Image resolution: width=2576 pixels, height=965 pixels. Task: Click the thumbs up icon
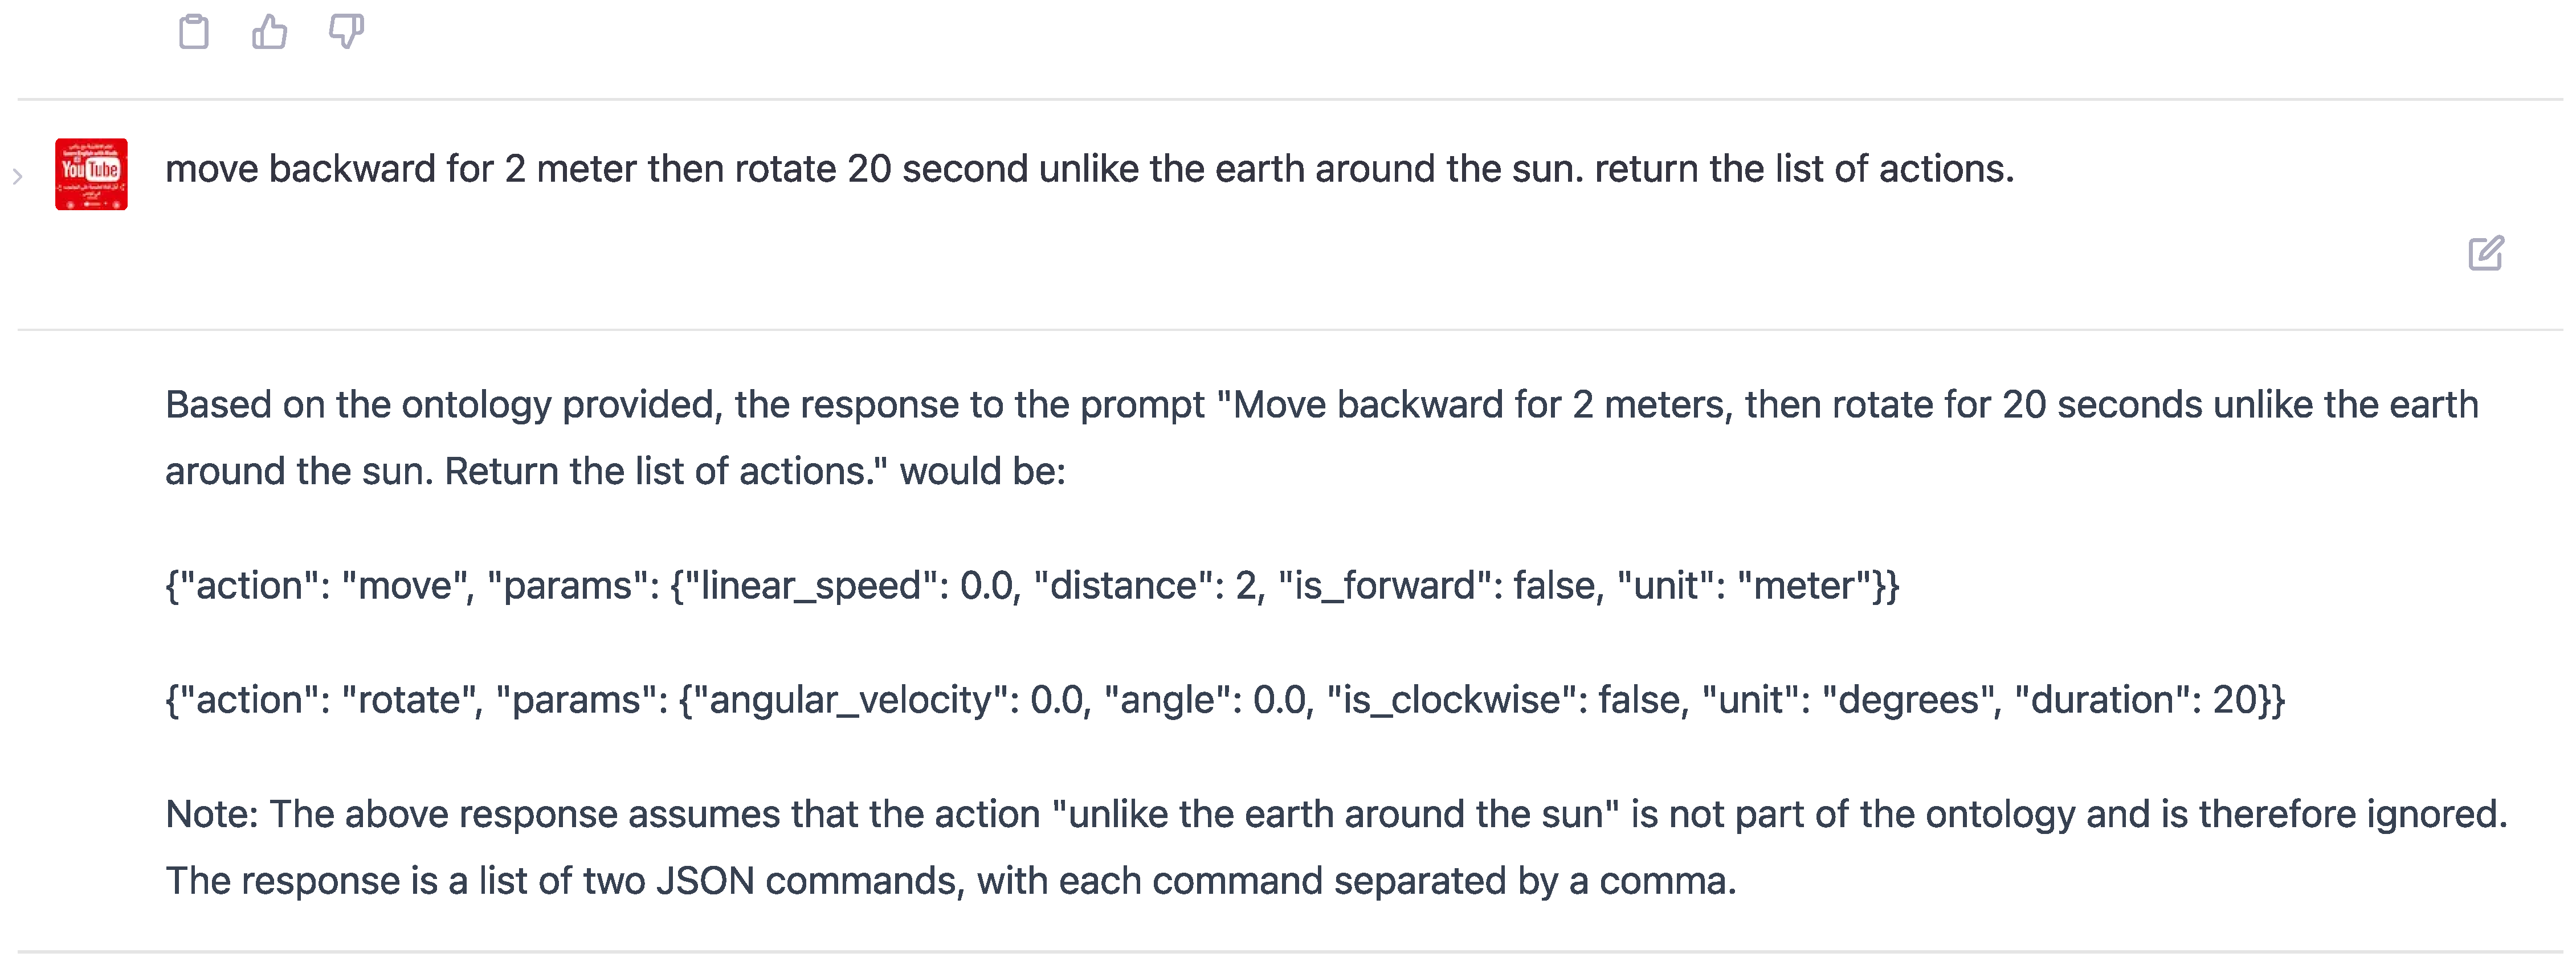click(269, 32)
